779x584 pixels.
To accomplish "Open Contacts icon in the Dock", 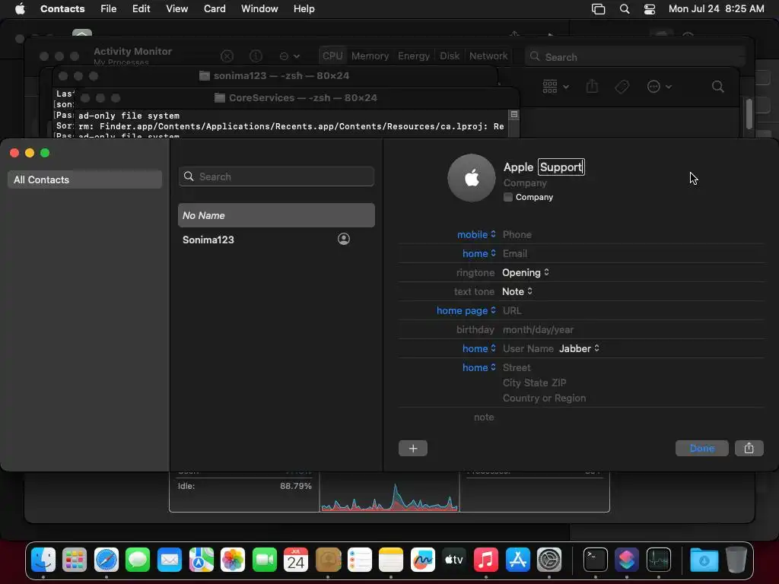I will click(328, 560).
